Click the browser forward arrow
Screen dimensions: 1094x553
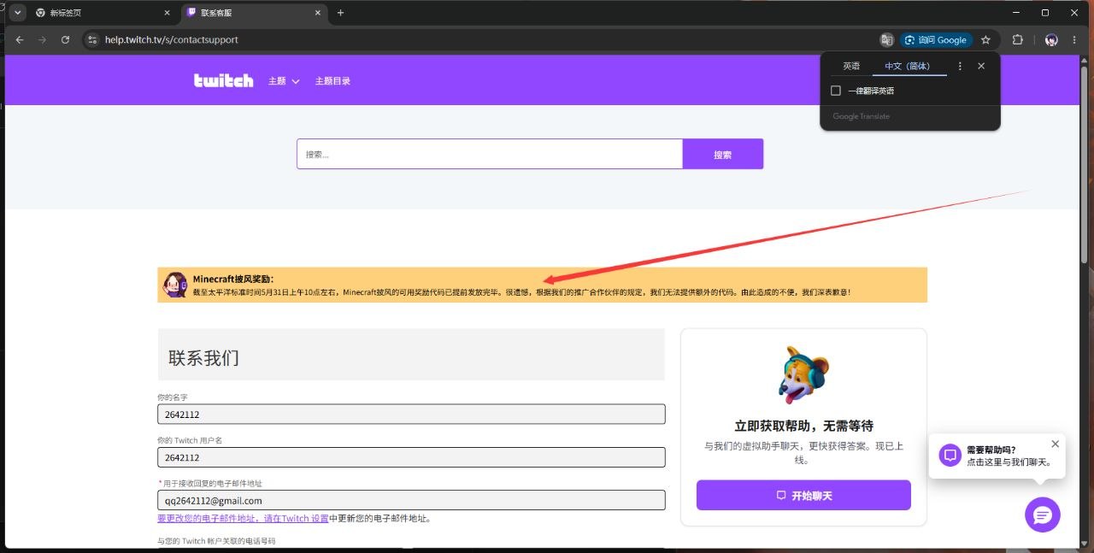coord(42,39)
